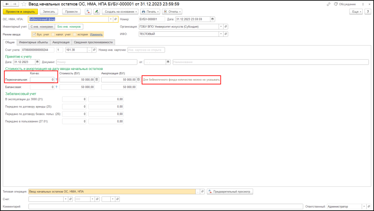Add document to favorites with star icon
Screen dimensions: 374x211
(x=24, y=4)
